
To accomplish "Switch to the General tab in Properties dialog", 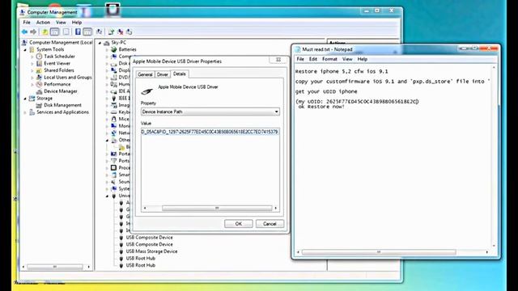I will [145, 74].
